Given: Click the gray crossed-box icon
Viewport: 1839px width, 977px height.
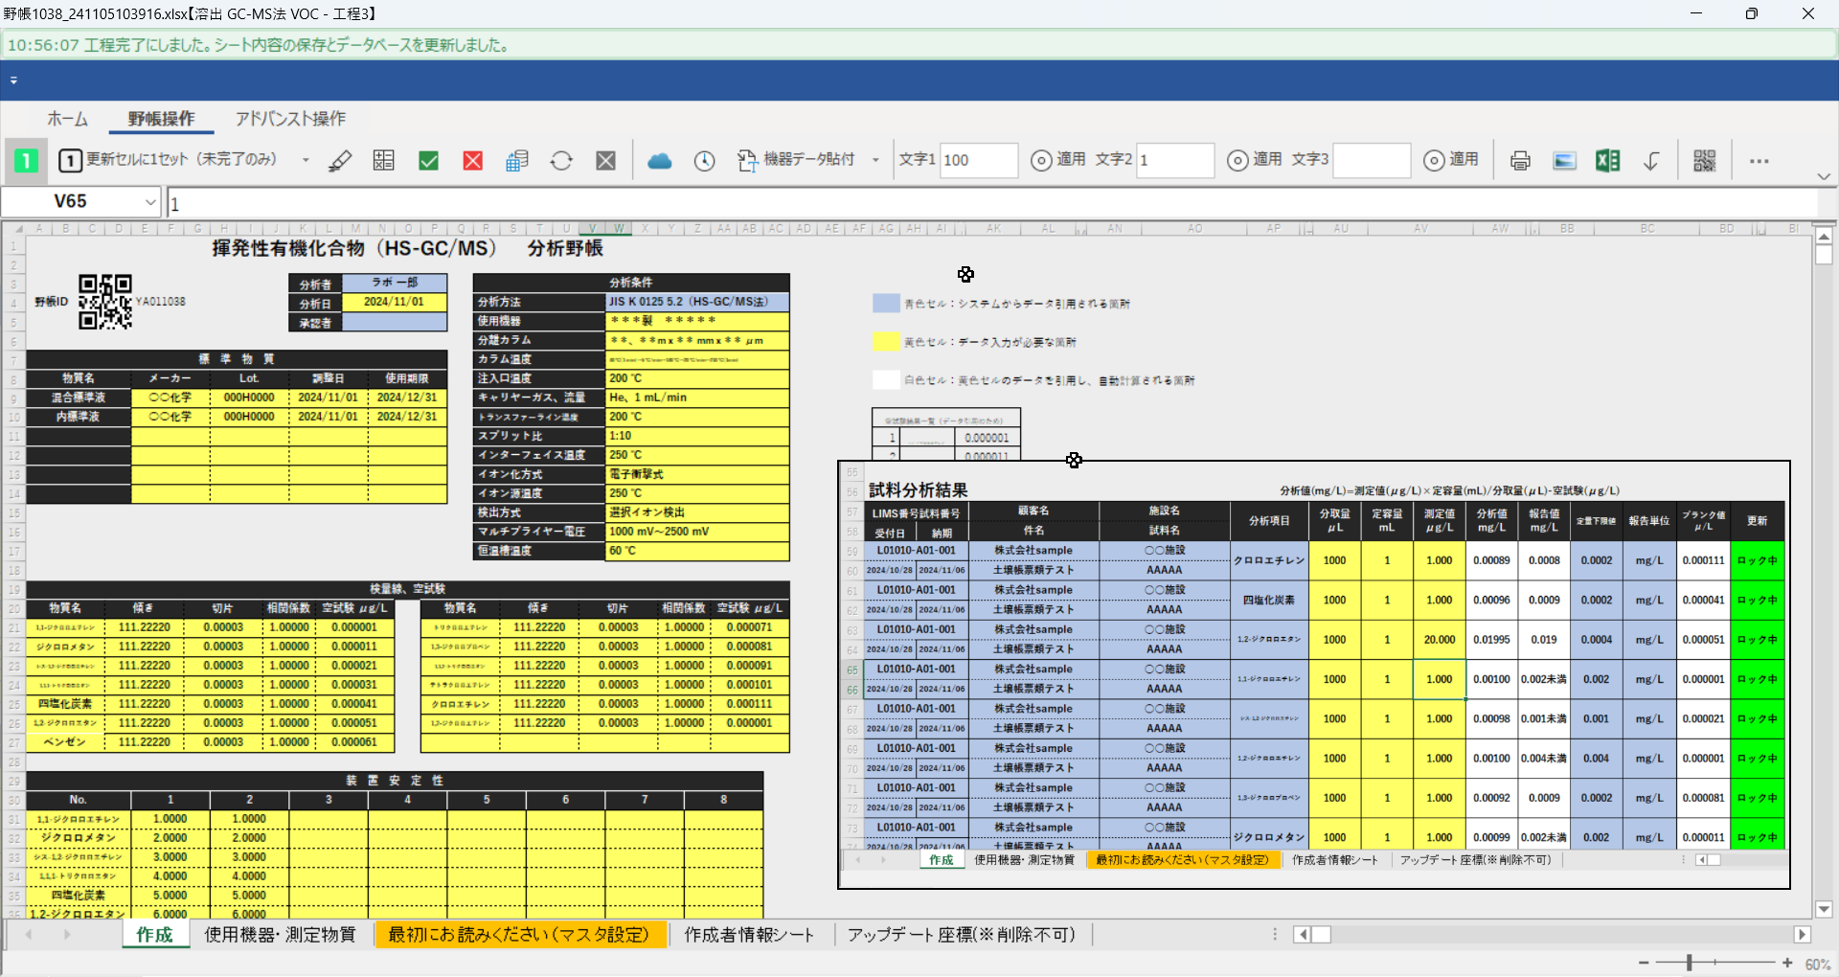Looking at the screenshot, I should [606, 160].
